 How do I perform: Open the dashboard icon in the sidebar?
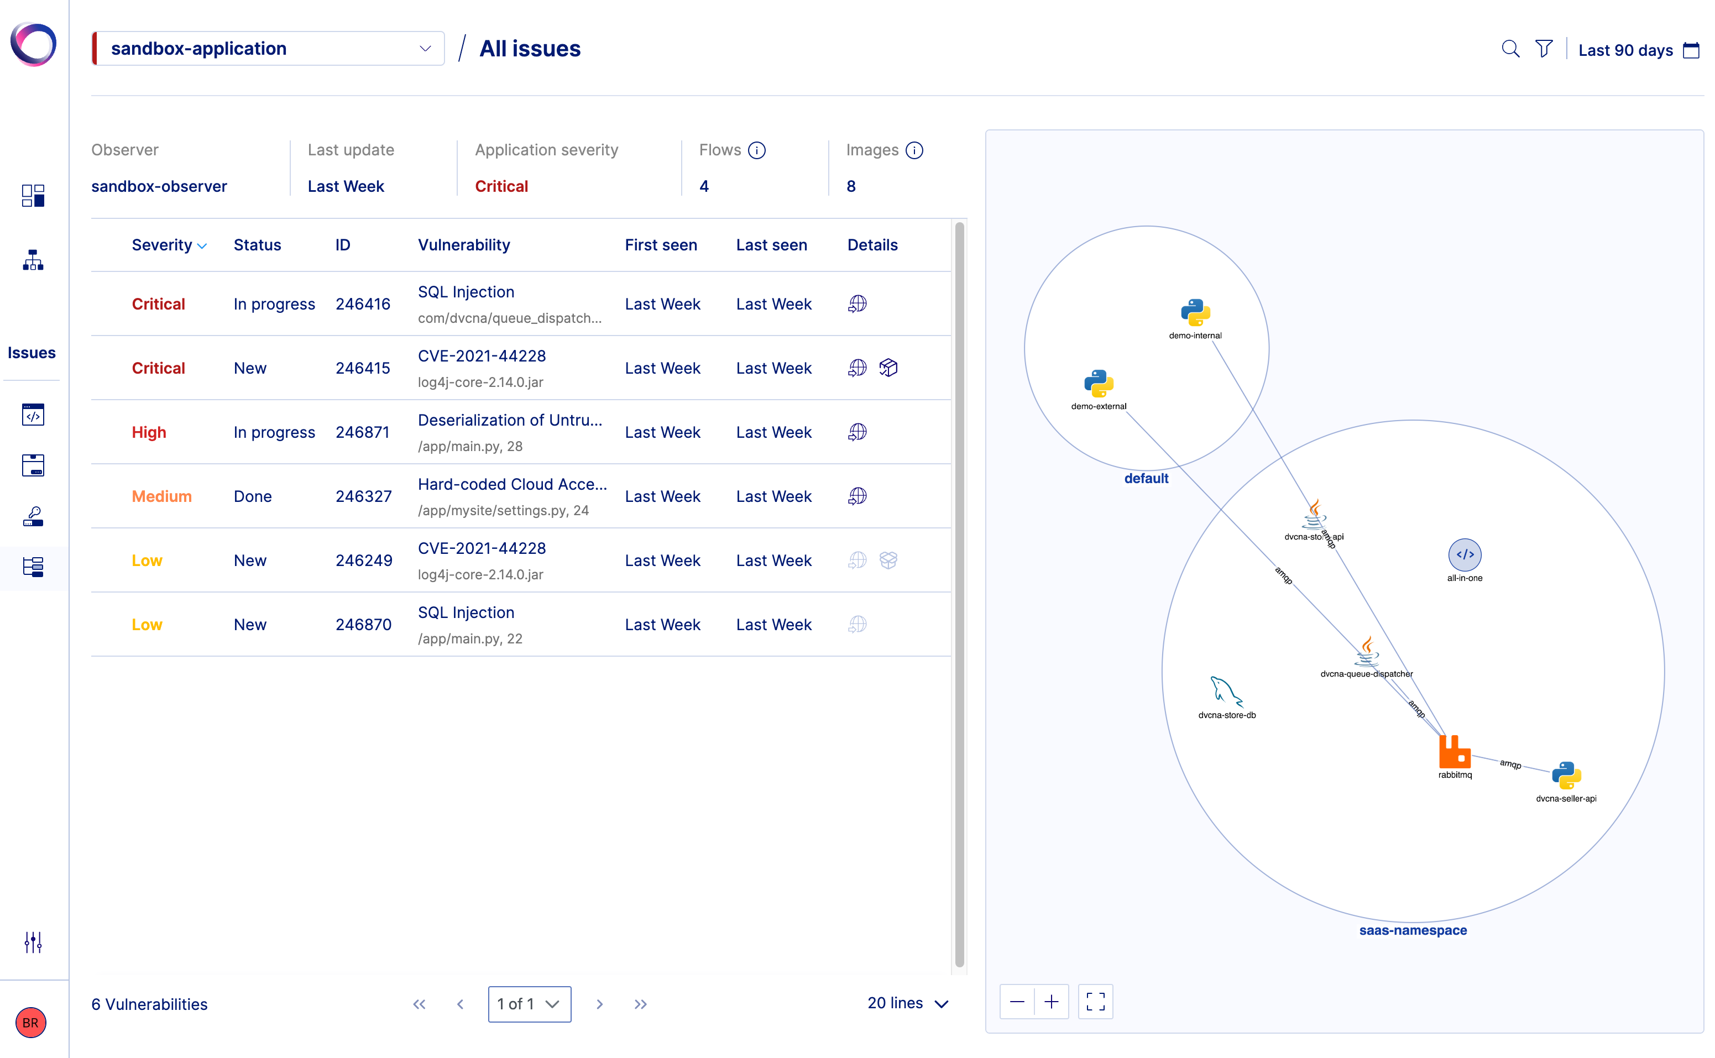(x=33, y=196)
